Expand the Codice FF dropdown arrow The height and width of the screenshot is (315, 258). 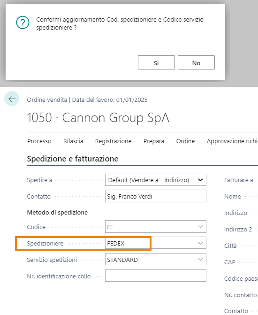200,227
